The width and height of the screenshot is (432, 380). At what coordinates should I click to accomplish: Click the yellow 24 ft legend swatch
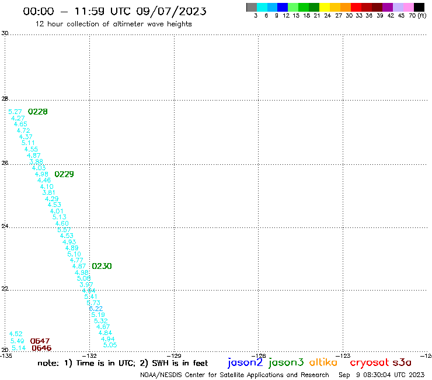[325, 7]
